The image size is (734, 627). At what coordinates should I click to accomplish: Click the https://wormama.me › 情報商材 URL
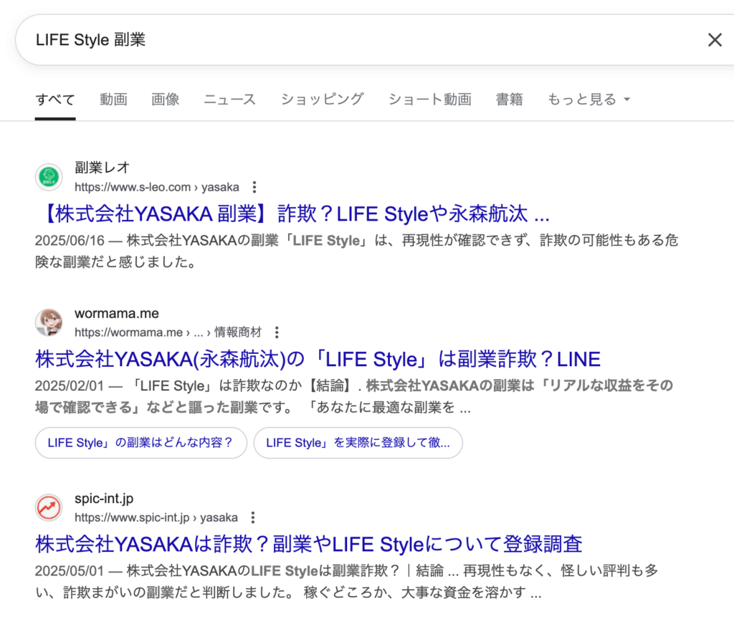pos(168,332)
